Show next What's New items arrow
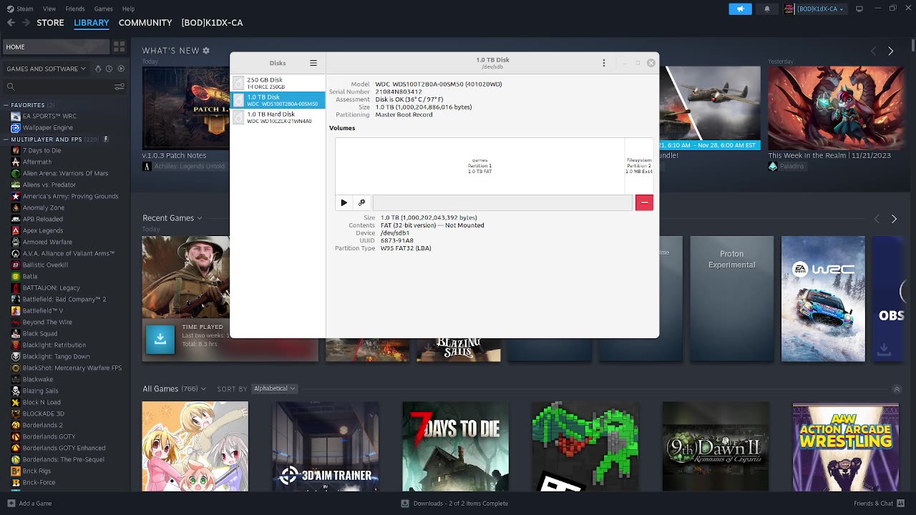The image size is (916, 515). click(x=890, y=51)
